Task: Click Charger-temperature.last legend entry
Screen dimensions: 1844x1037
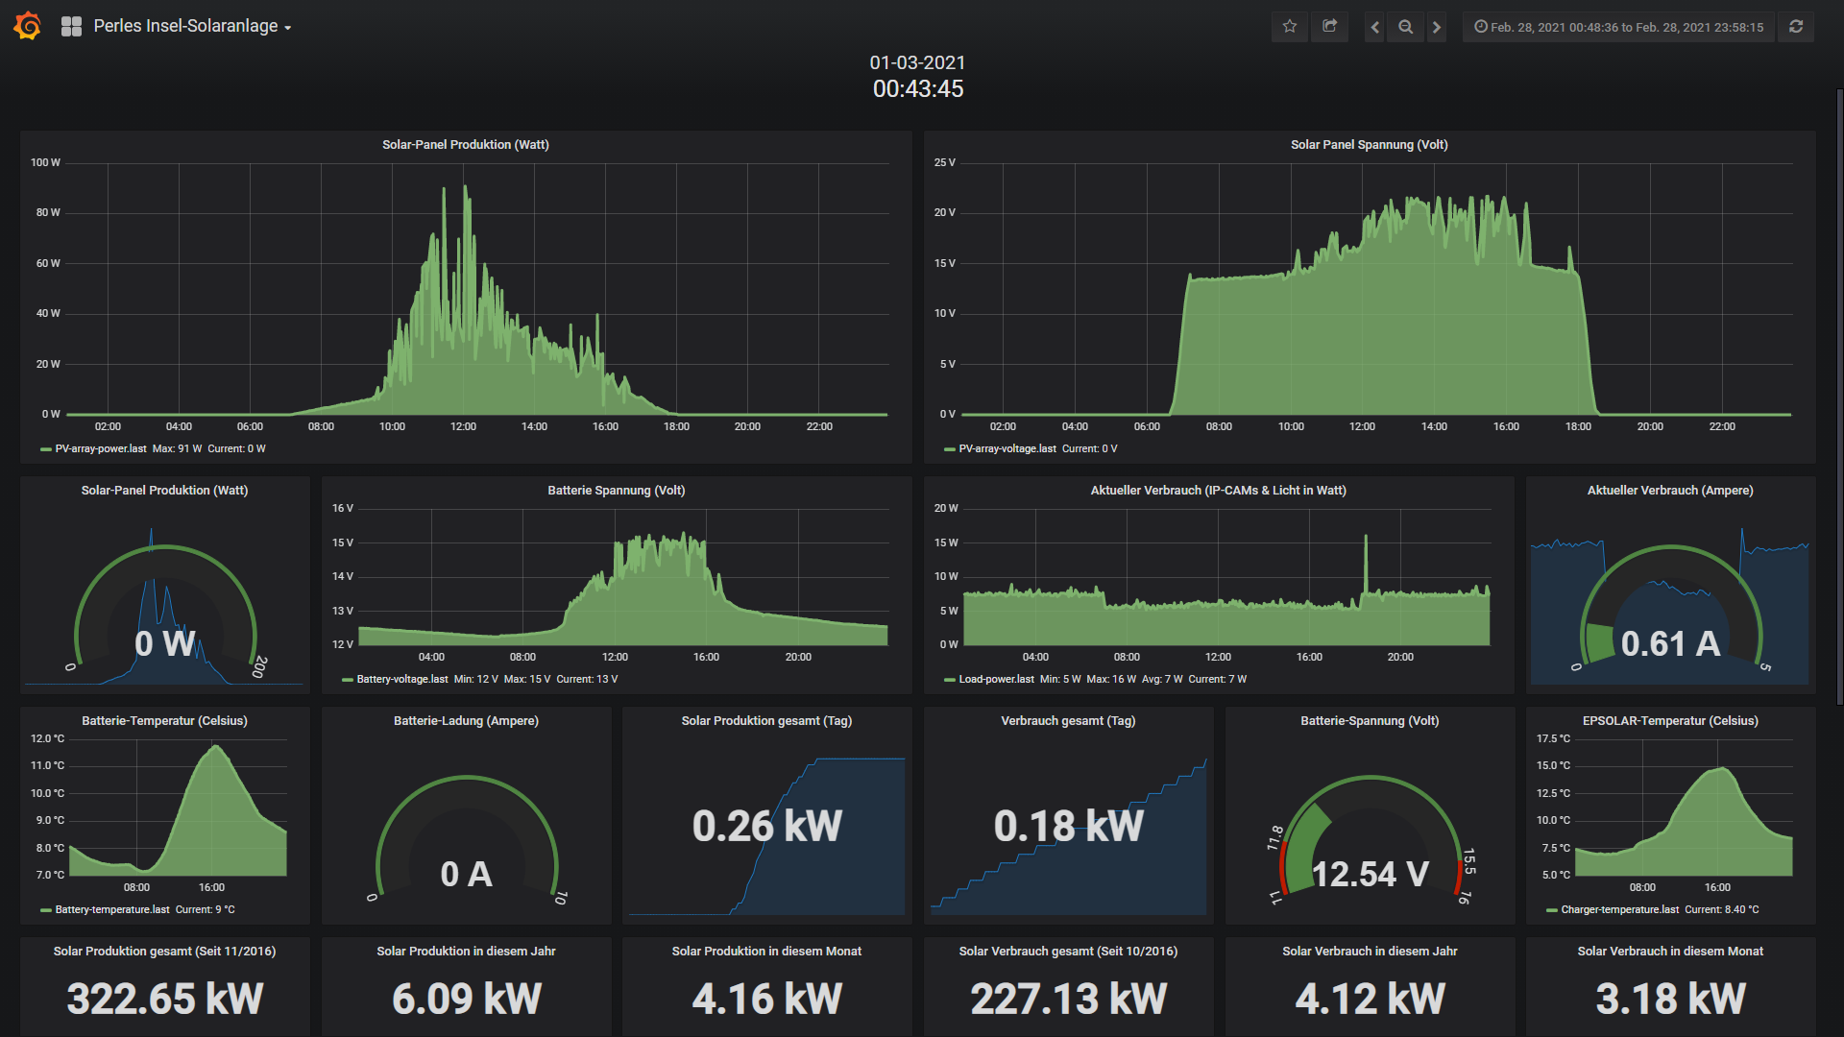Action: pos(1619,909)
